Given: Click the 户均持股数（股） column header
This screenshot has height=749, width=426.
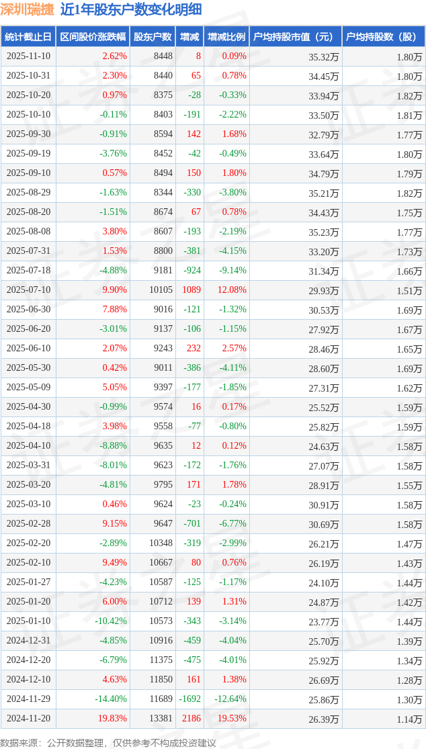Looking at the screenshot, I should 383,37.
